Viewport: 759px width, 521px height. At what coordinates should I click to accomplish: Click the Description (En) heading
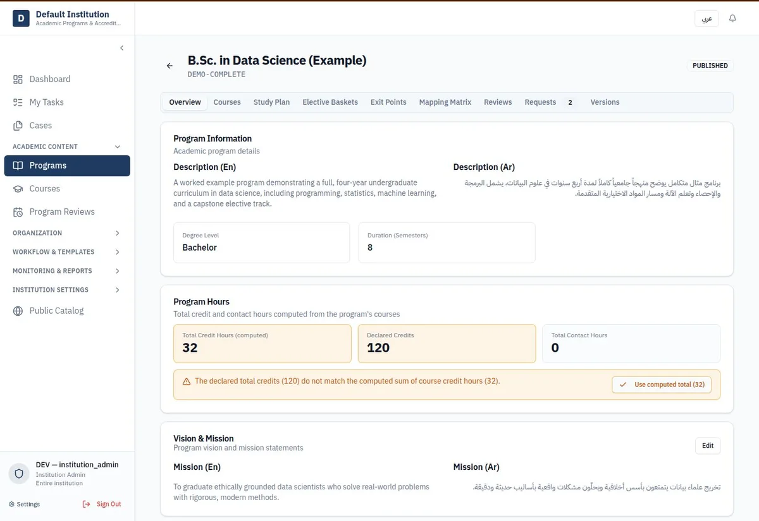pyautogui.click(x=204, y=167)
